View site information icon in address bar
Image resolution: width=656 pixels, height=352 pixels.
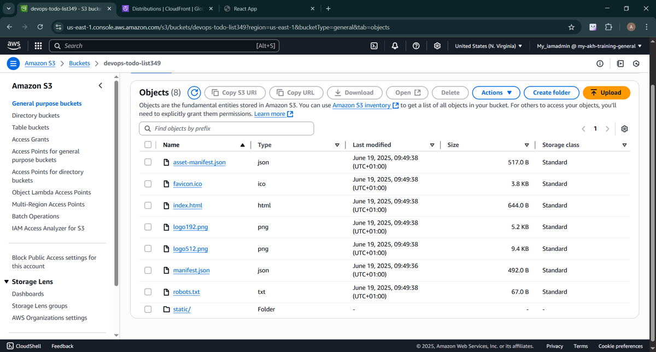(x=59, y=27)
